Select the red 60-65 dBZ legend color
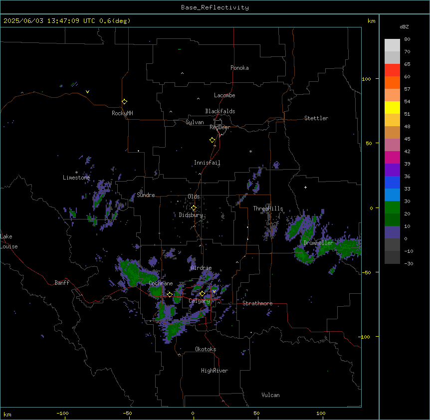Viewport: 430px width, 420px height. click(392, 70)
